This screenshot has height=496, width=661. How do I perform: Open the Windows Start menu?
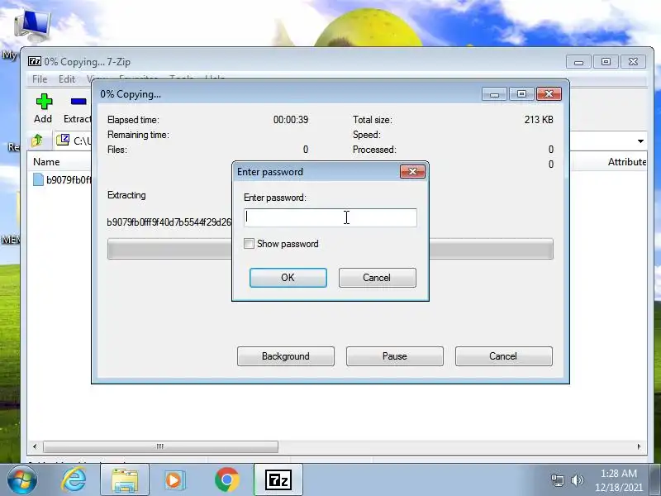point(22,479)
